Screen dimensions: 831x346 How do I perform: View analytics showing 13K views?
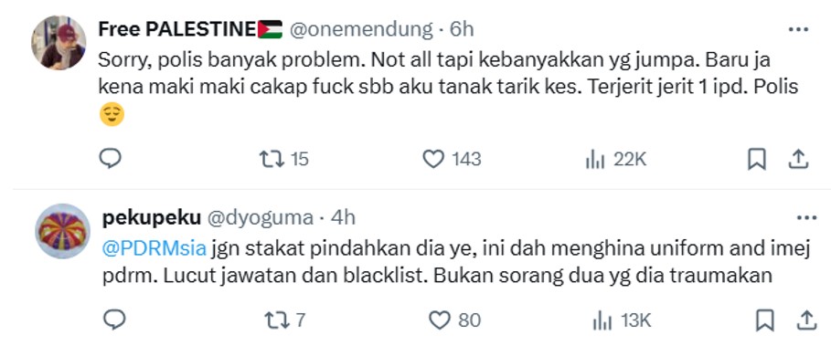[621, 320]
